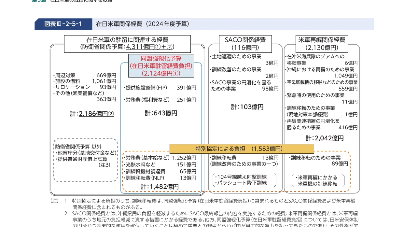
Task: Click the heading 在日米軍の駐留に関連する経費
Action: [x=127, y=40]
